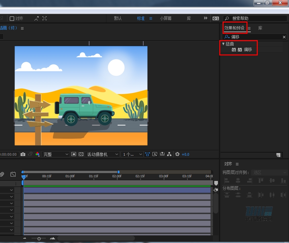Zoom out timeline with small mountain icon
The image size is (289, 243).
click(25, 238)
